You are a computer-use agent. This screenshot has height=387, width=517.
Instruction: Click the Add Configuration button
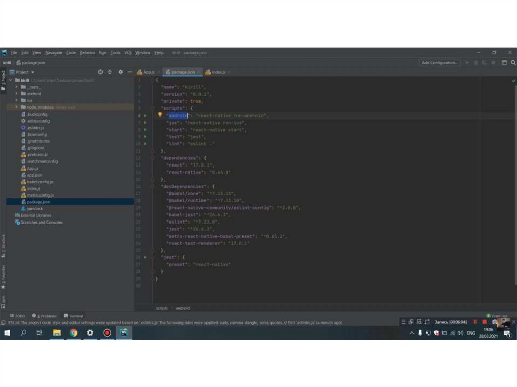(439, 63)
